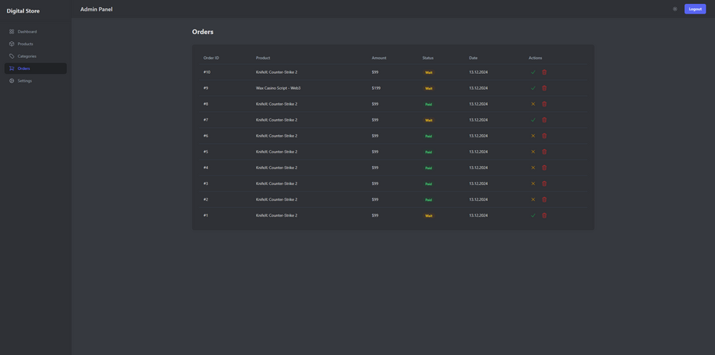
Task: Click the Logout button
Action: 695,9
